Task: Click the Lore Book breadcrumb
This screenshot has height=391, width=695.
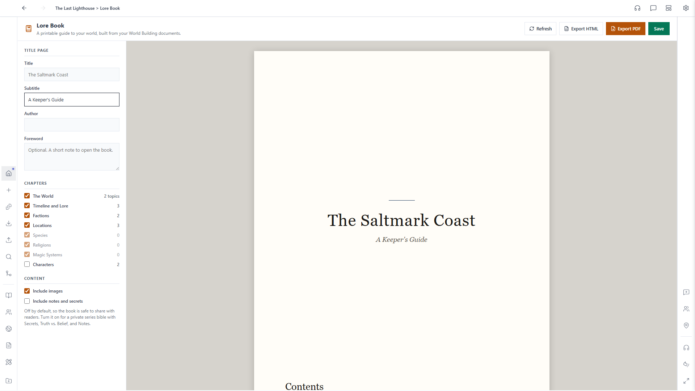Action: click(x=110, y=8)
